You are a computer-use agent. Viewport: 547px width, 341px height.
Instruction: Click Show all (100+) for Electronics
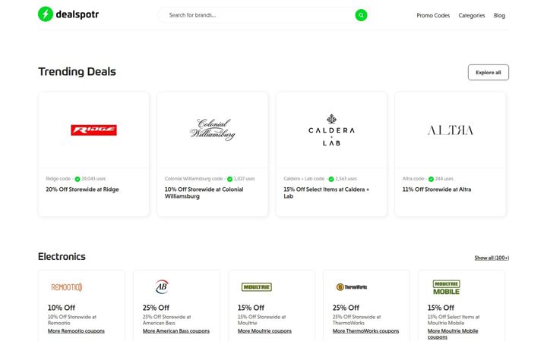(x=492, y=258)
